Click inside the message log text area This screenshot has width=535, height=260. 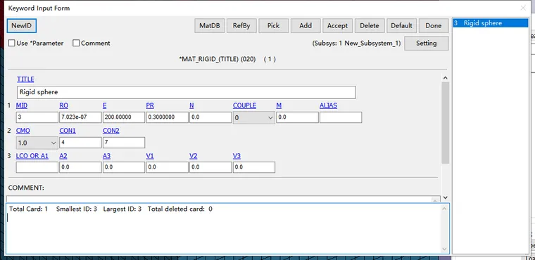coord(223,228)
